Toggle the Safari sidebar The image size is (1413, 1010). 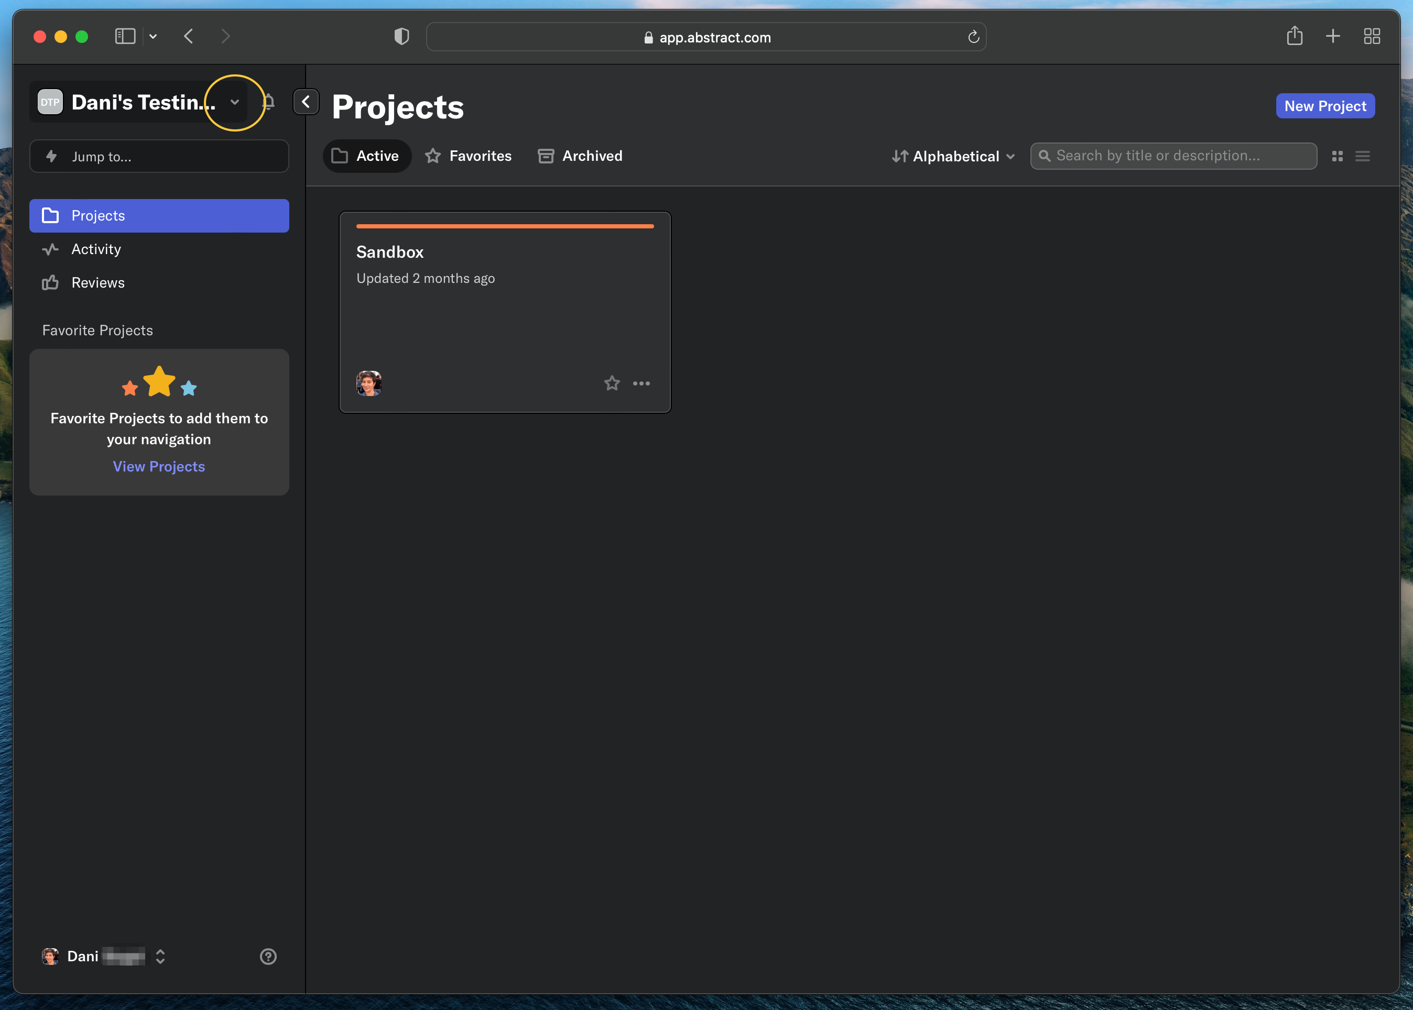tap(125, 36)
